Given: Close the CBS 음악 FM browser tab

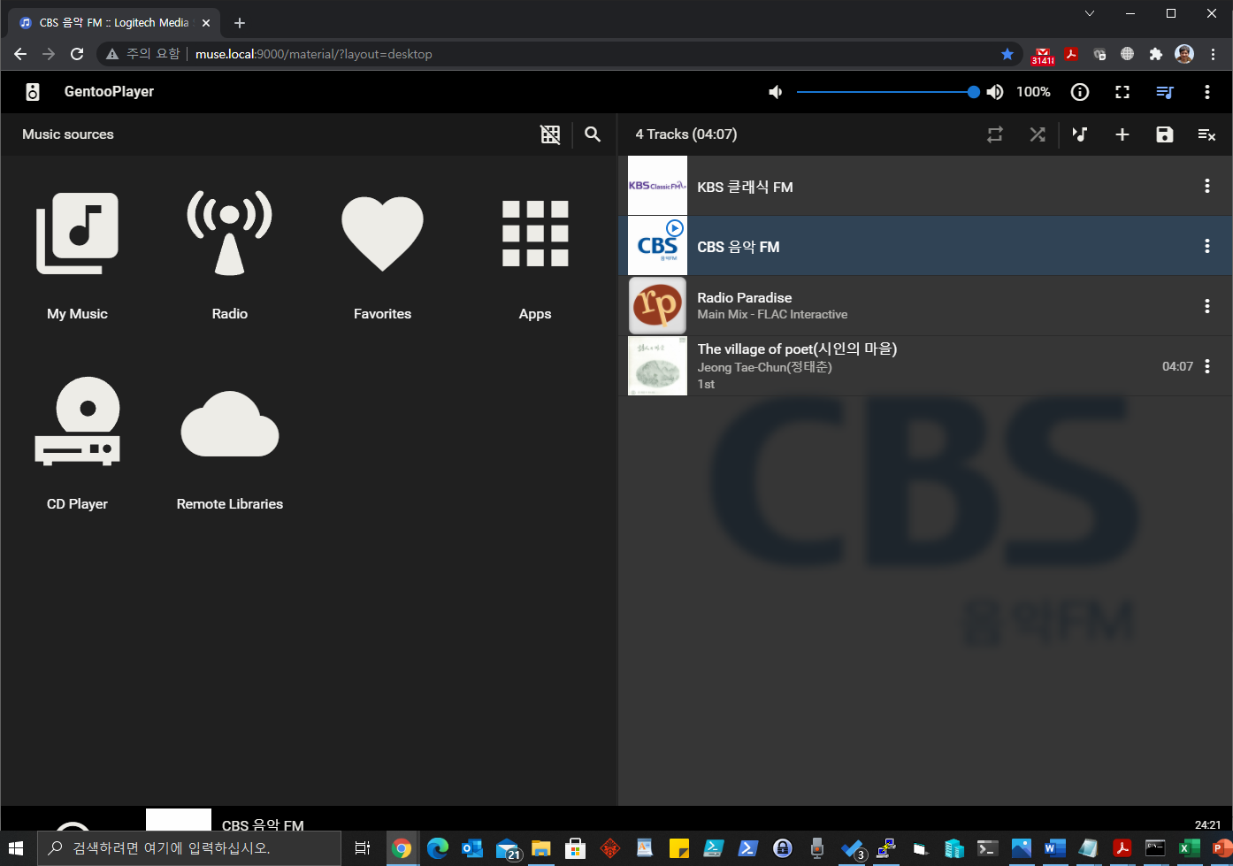Looking at the screenshot, I should tap(206, 23).
